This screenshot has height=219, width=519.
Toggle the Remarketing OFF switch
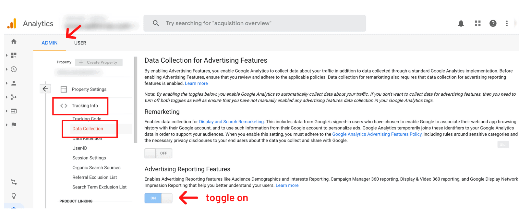[158, 153]
